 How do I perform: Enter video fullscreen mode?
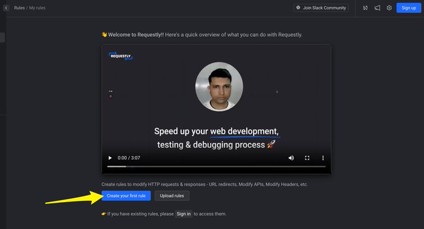point(307,158)
